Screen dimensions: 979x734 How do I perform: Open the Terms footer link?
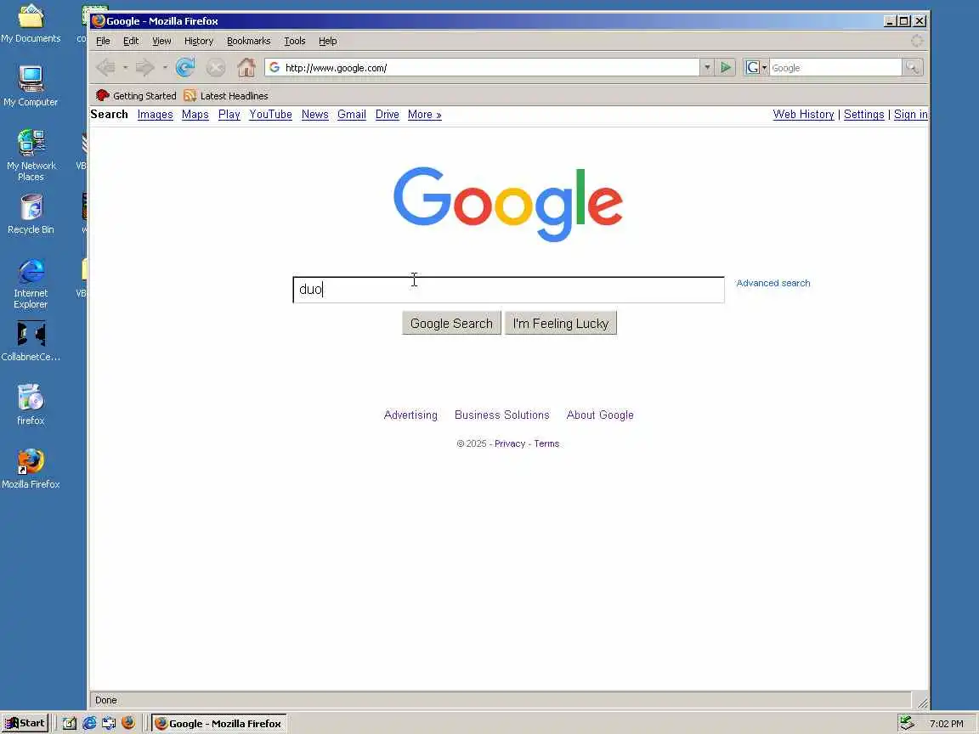546,443
